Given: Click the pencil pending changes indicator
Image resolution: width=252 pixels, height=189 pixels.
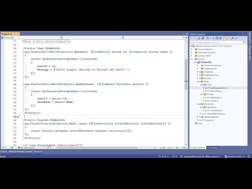Looking at the screenshot, I should pyautogui.click(x=175, y=156).
